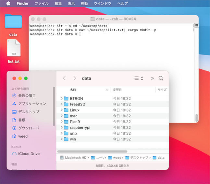Click the win modified time 今日 18:32
Screen dimensions: 210x184
pos(122,139)
